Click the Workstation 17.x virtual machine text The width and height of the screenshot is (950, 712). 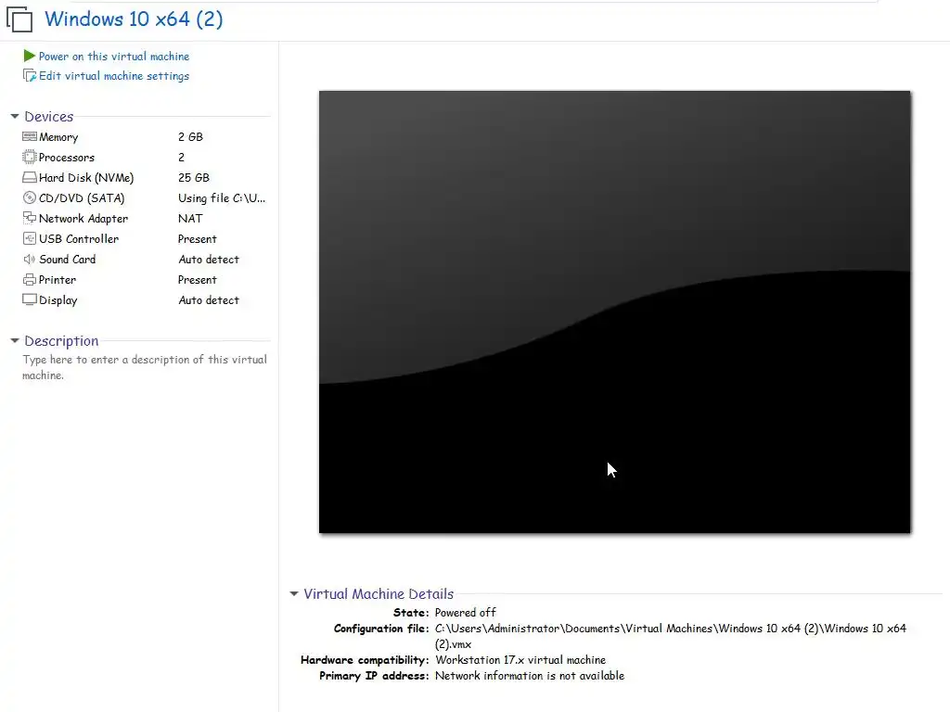(520, 660)
